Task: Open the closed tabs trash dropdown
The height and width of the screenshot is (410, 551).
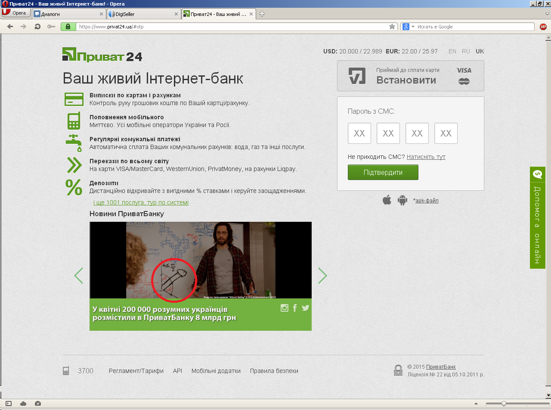Action: pos(547,14)
